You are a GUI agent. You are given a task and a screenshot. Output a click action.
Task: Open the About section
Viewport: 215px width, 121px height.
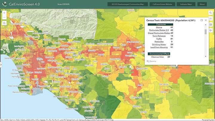tap(202, 4)
